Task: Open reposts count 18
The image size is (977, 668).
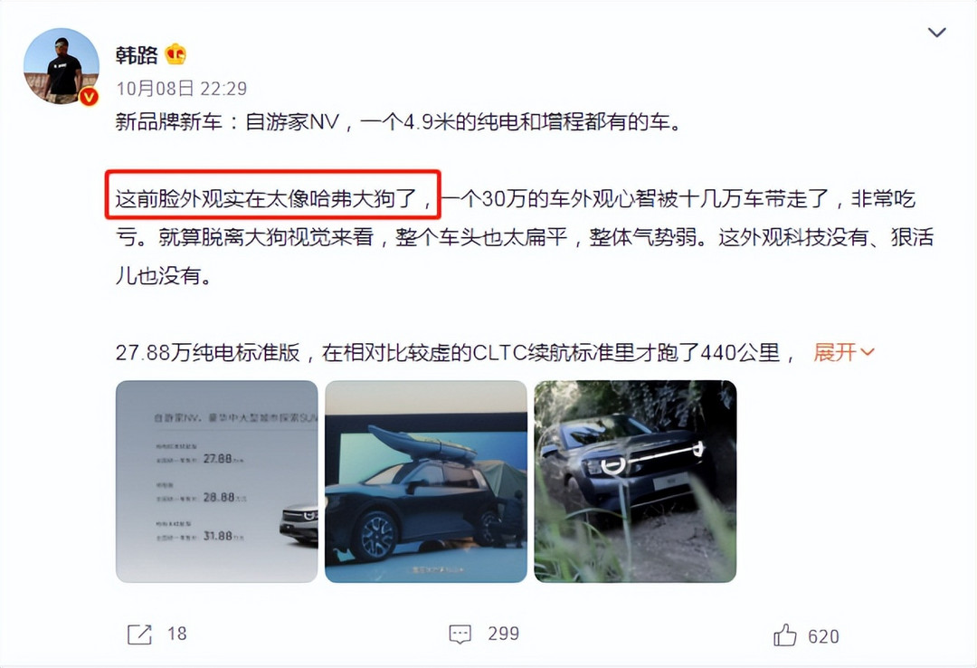Action: click(x=177, y=634)
